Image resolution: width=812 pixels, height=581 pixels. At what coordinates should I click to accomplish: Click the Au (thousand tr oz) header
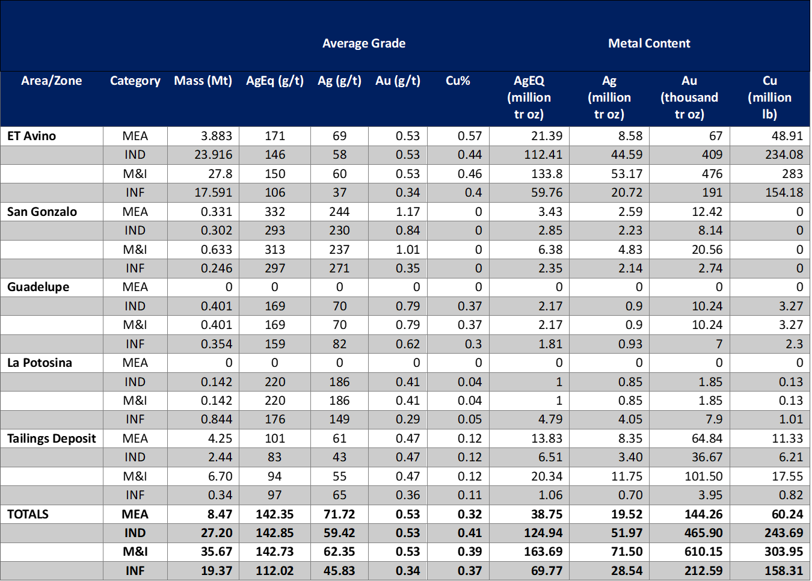click(x=689, y=97)
